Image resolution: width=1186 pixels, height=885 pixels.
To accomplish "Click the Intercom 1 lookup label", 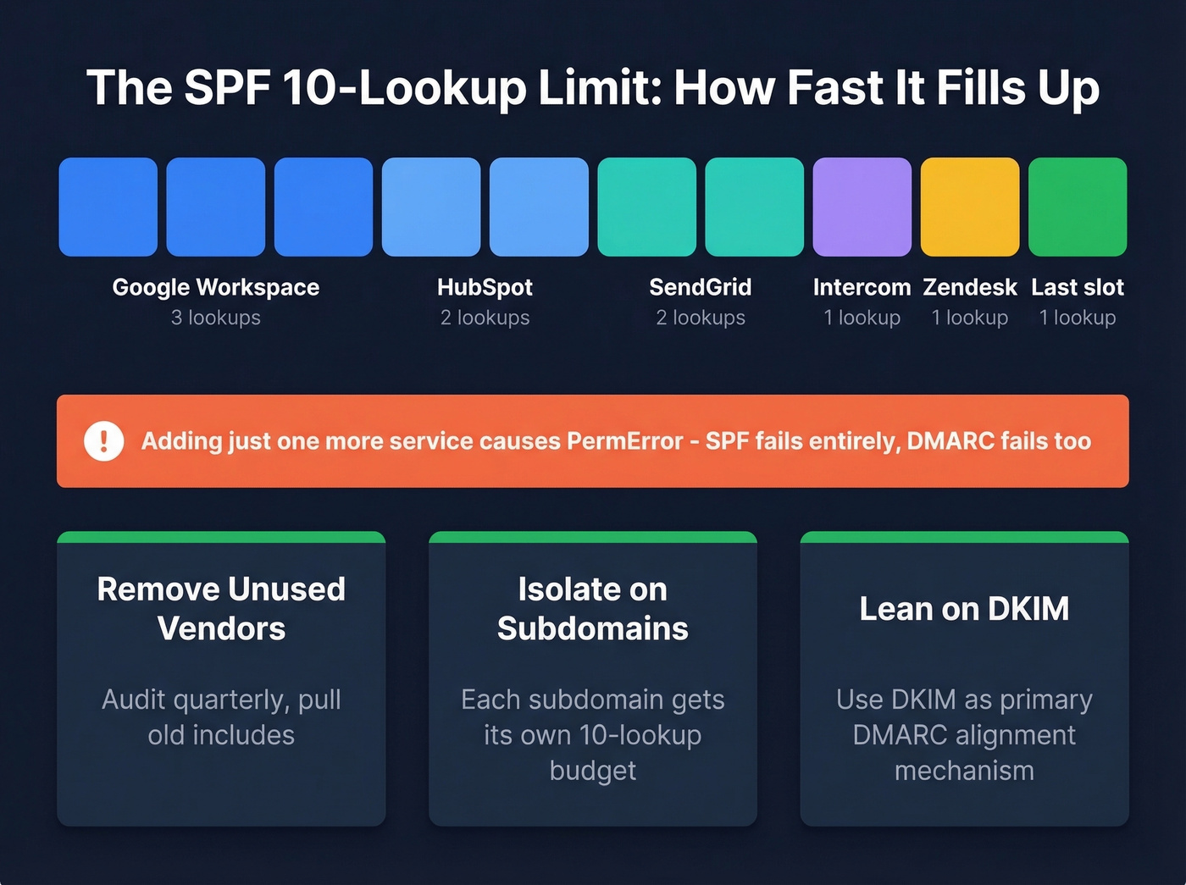I will (x=862, y=318).
